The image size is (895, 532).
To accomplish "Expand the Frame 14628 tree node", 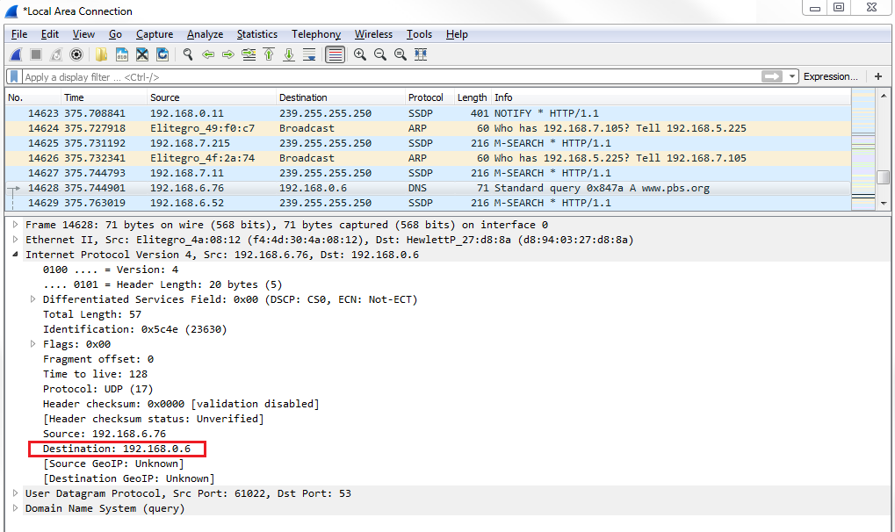I will pos(15,226).
